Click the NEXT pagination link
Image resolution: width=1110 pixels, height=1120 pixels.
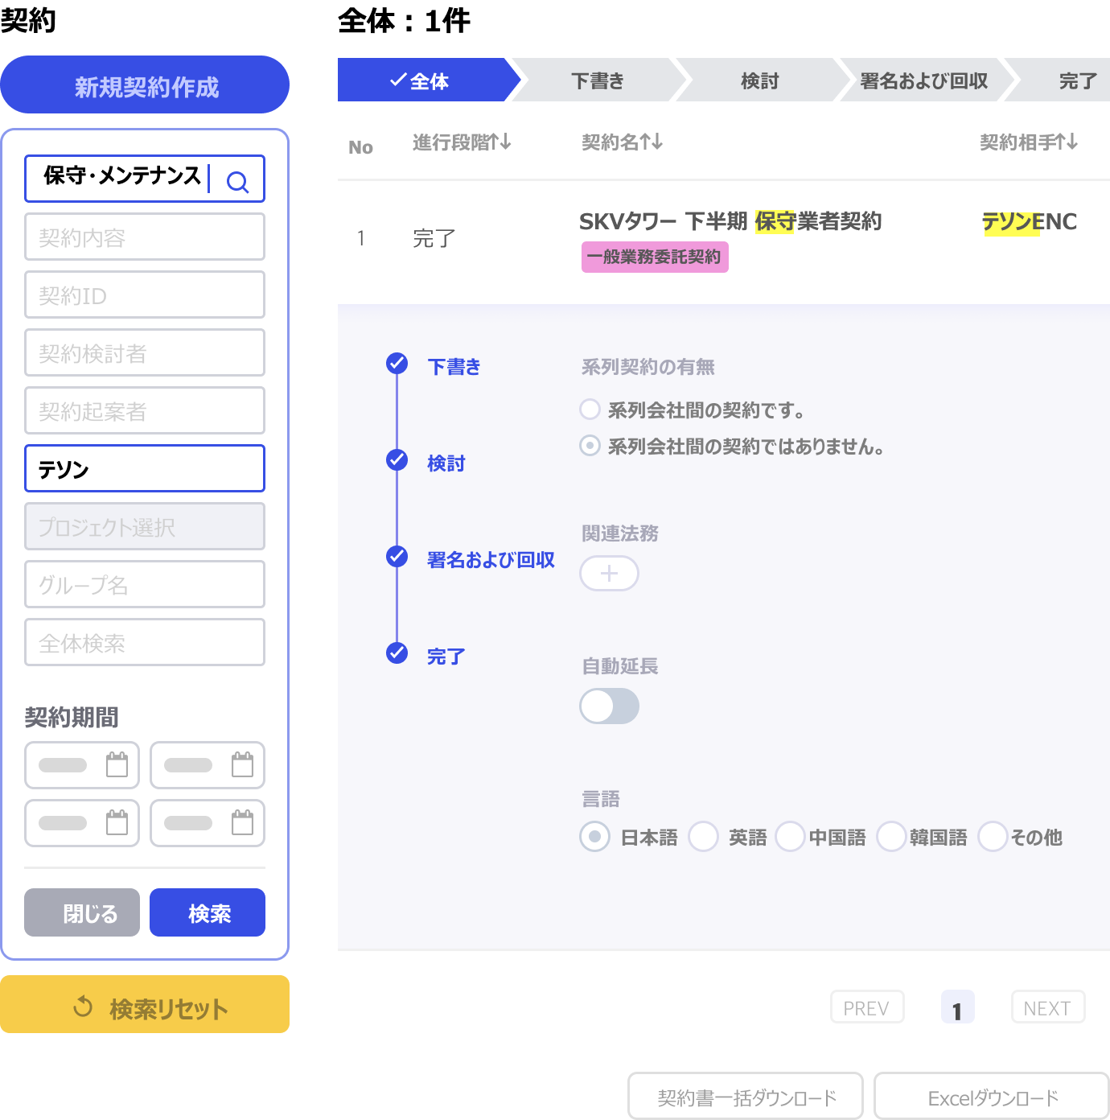1047,1007
